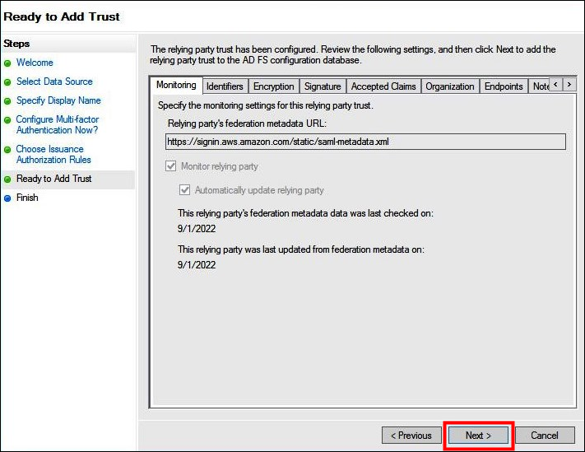The height and width of the screenshot is (452, 585).
Task: Switch to the Identifiers tab
Action: (225, 86)
